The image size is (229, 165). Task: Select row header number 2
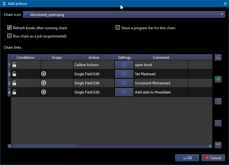pos(9,74)
